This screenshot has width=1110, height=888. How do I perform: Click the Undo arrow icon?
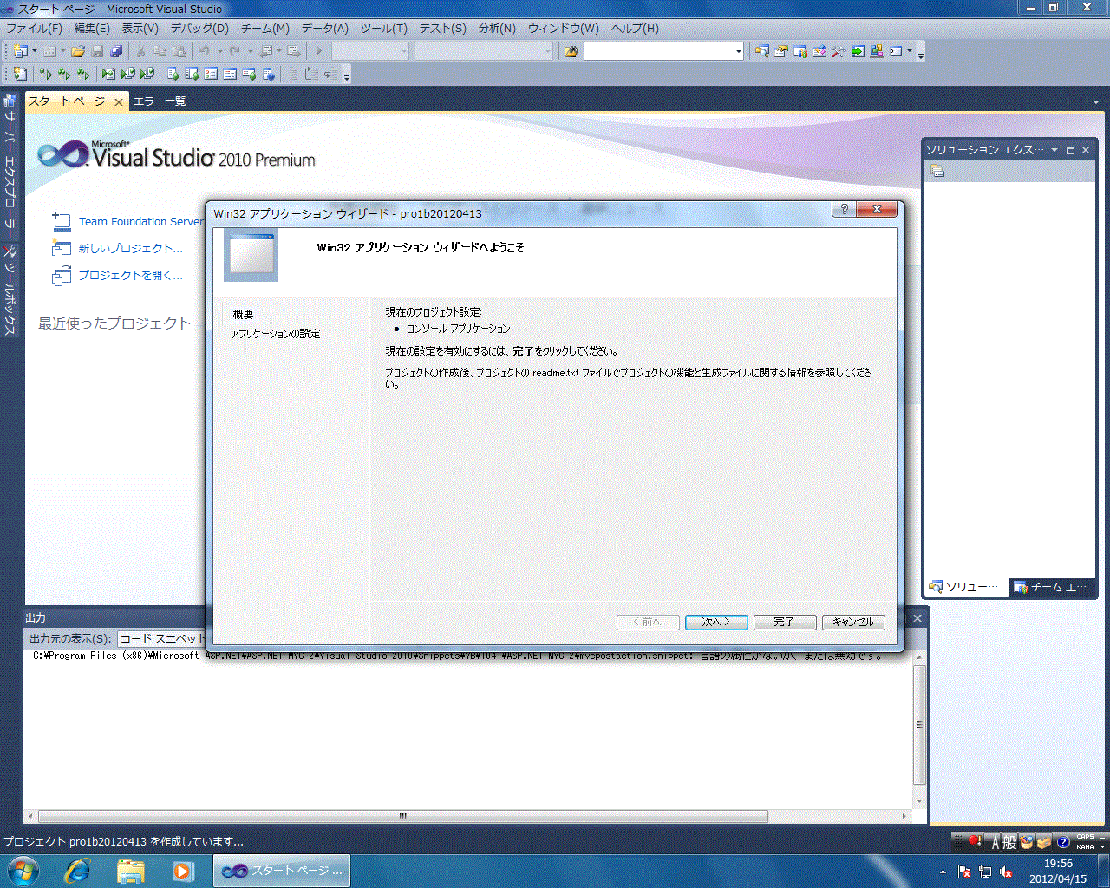205,51
